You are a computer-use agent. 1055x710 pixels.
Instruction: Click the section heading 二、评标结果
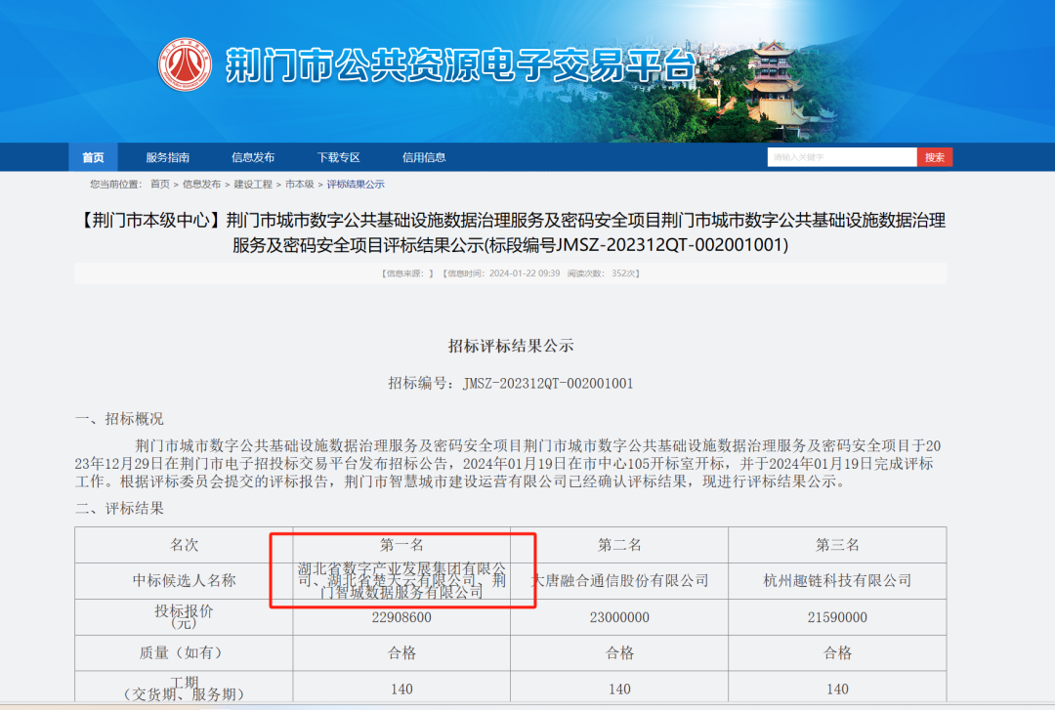click(119, 508)
